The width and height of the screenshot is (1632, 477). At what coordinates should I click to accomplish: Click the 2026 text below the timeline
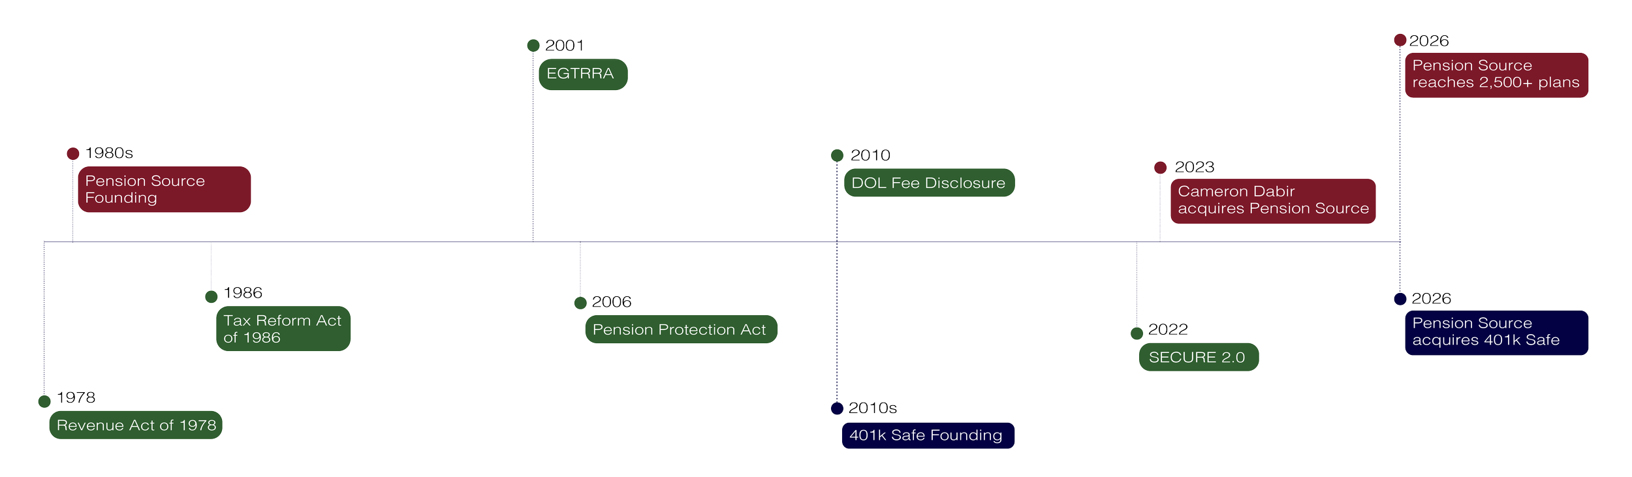pos(1431,298)
